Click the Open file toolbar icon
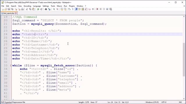Image resolution: width=186 pixels, height=104 pixels. pos(6,9)
